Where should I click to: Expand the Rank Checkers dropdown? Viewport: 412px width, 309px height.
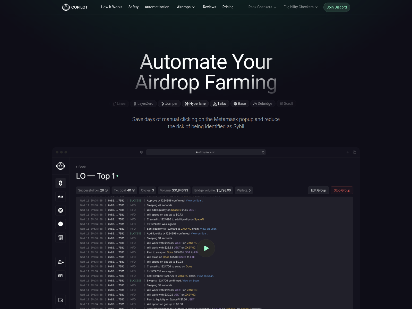coord(262,7)
